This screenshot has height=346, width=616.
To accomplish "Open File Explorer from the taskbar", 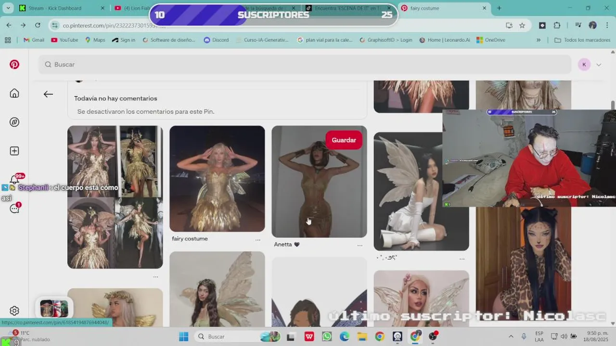I will [362, 336].
